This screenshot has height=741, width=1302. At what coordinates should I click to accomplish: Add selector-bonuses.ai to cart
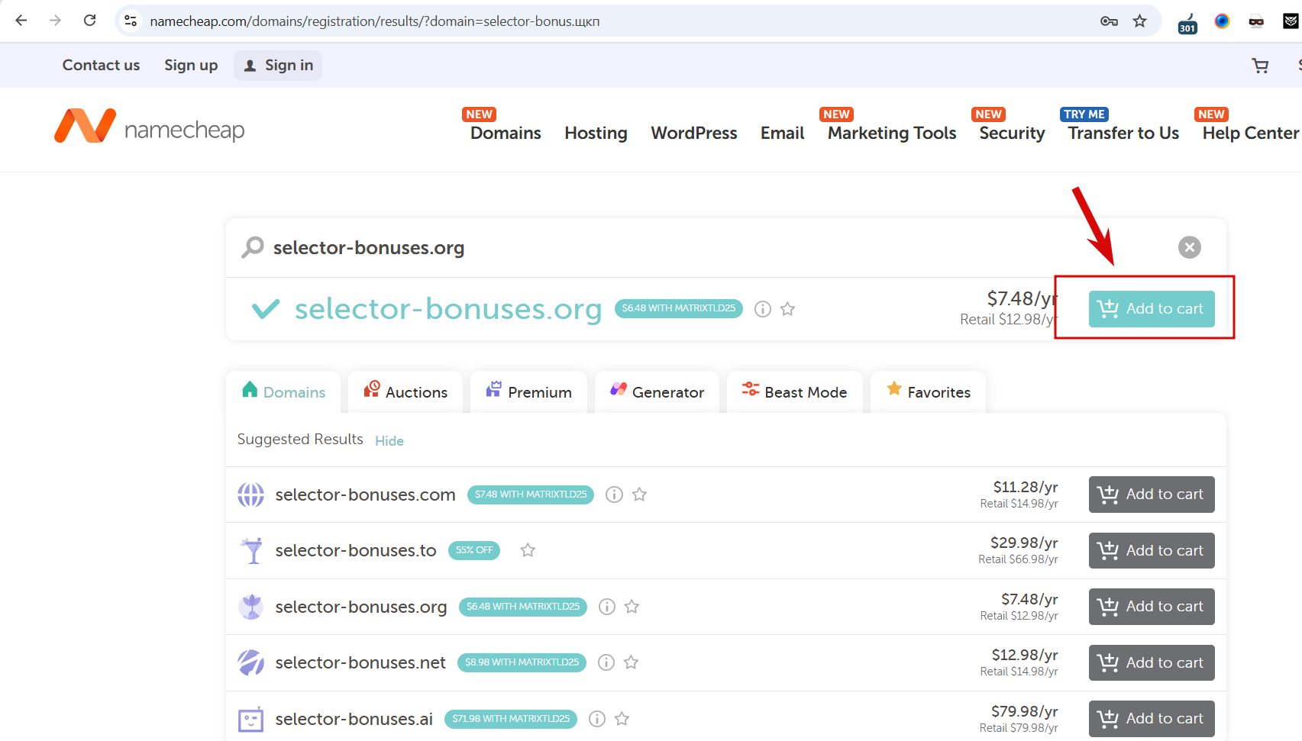pos(1151,719)
